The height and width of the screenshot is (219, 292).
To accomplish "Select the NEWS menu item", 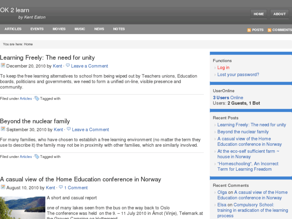I will [99, 29].
